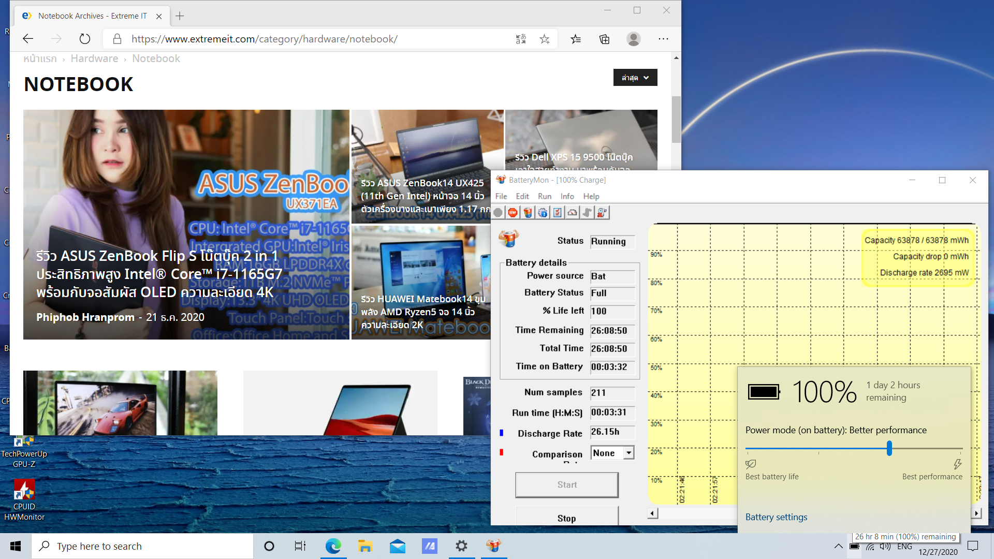Open the notification Action Center icon

(x=973, y=546)
